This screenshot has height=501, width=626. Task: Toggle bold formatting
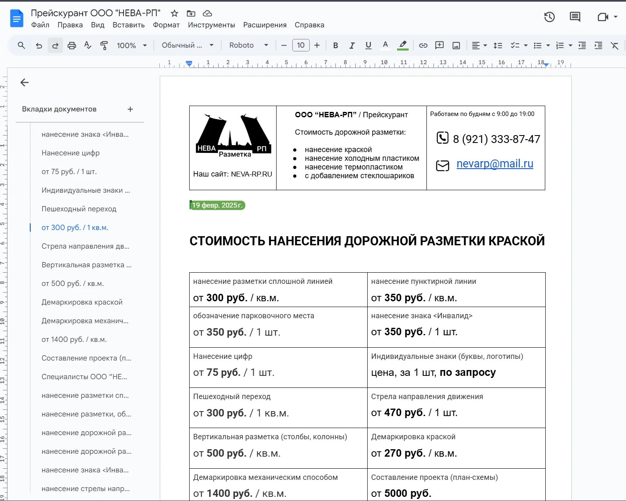[335, 45]
